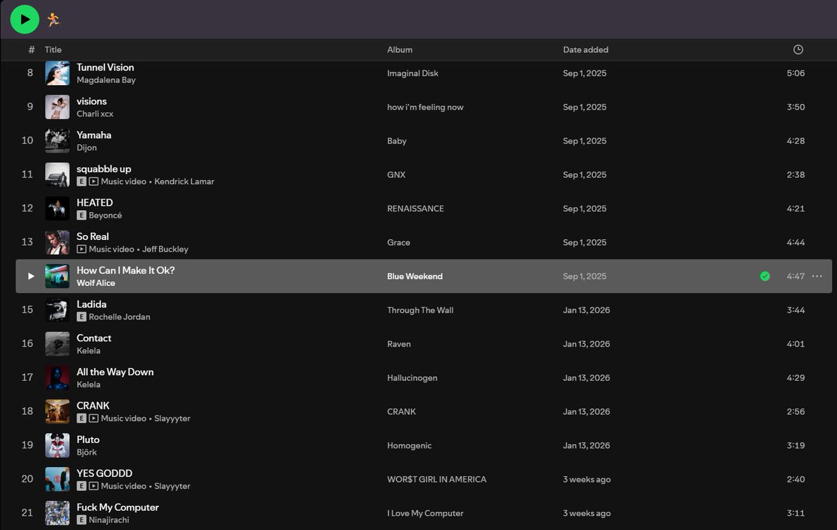The image size is (837, 530).
Task: Click squabble up cover art
Action: click(x=57, y=174)
